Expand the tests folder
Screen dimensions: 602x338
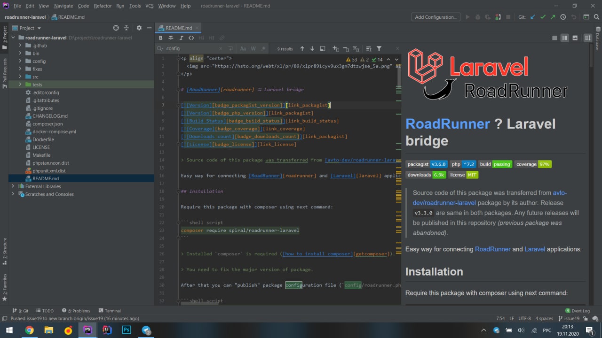point(20,84)
